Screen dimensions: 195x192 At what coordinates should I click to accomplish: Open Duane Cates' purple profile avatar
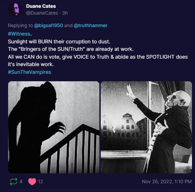point(15,9)
